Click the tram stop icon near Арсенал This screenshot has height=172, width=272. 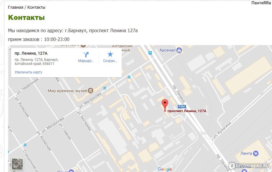click(x=150, y=53)
